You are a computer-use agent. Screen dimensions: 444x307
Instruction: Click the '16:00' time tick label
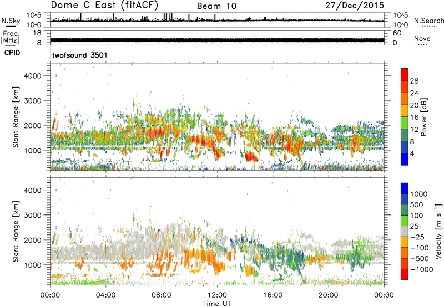click(x=273, y=295)
